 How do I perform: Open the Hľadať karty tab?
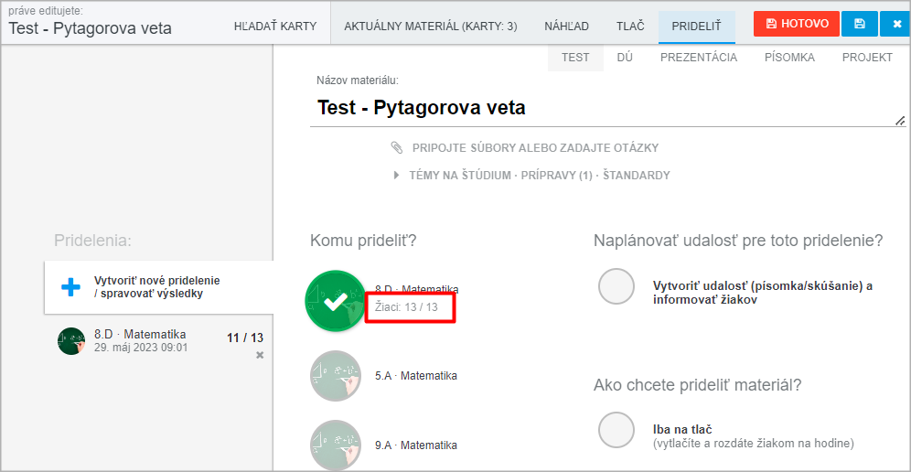click(274, 27)
